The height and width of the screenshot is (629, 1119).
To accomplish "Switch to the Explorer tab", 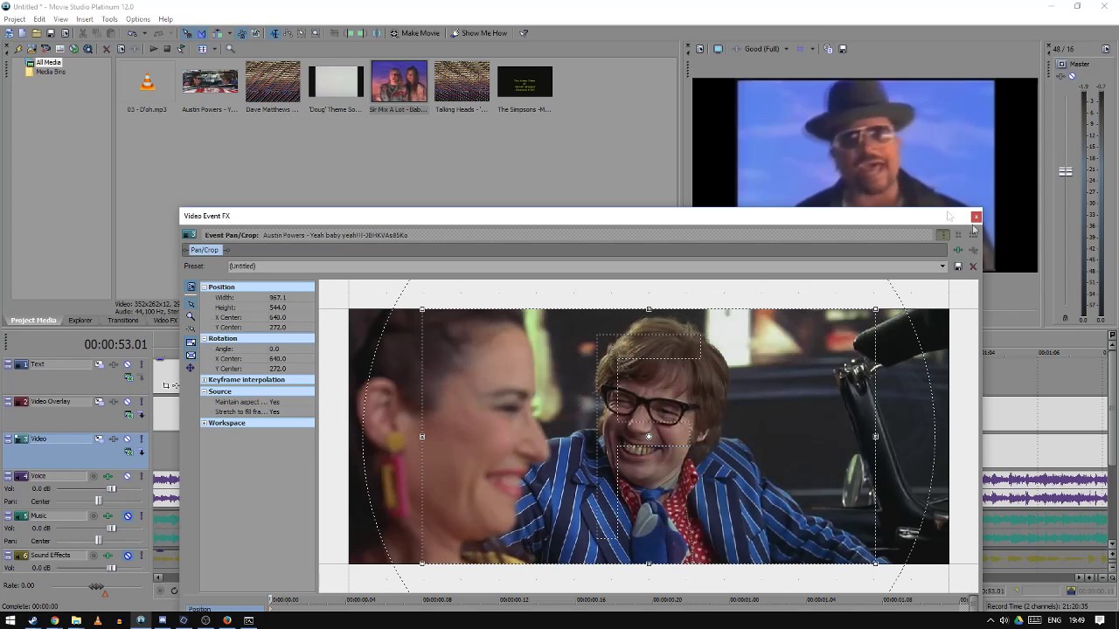I will click(80, 321).
